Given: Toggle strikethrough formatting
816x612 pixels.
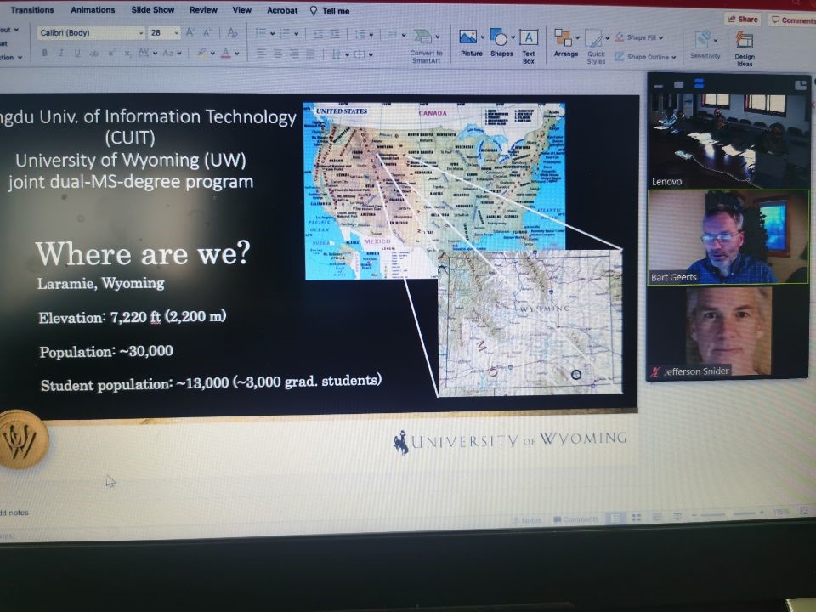Looking at the screenshot, I should 93,53.
